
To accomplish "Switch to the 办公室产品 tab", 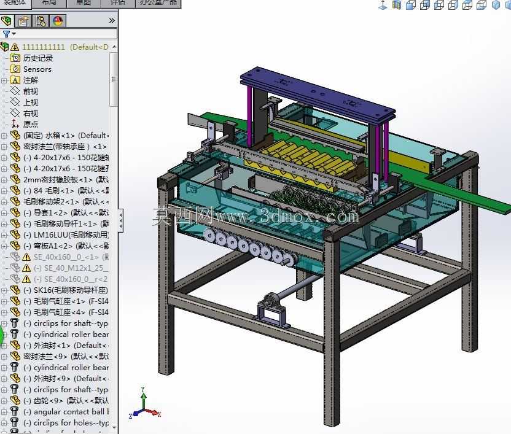I will 158,2.
